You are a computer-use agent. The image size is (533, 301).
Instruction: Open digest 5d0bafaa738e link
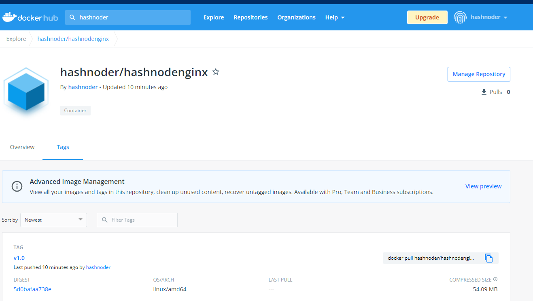(x=32, y=289)
